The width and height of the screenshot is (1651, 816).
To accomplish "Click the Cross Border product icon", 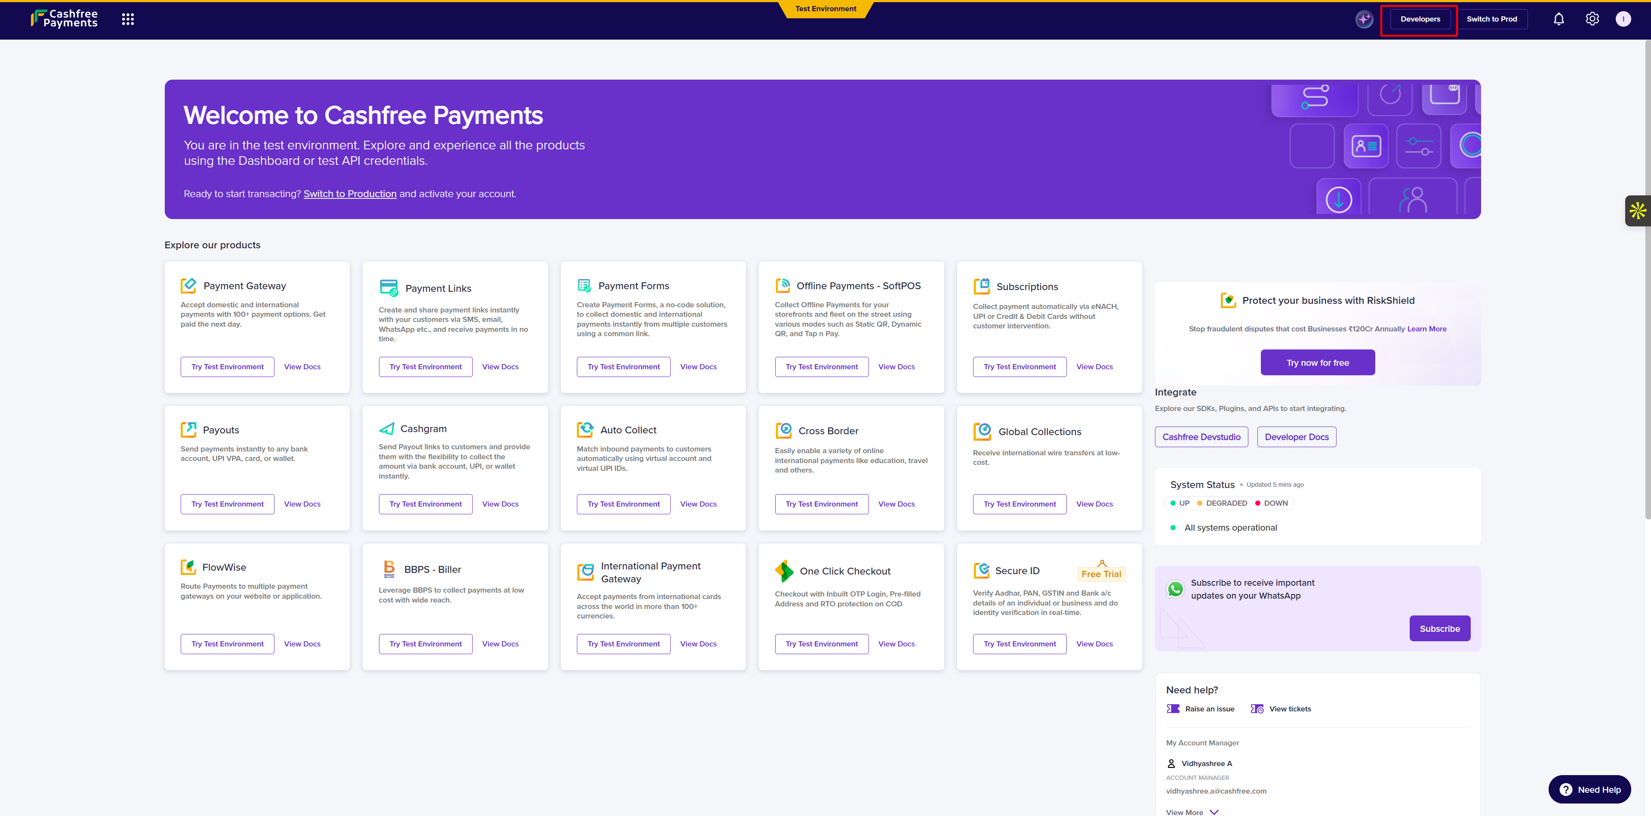I will (783, 430).
